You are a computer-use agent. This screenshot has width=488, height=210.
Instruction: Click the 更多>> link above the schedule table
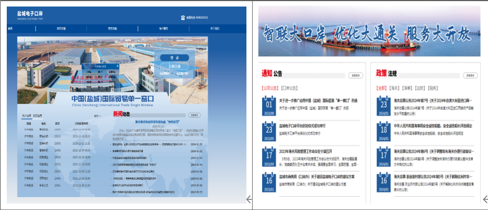(97, 116)
